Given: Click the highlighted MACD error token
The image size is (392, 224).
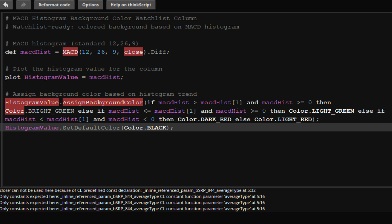Looking at the screenshot, I should (x=70, y=52).
